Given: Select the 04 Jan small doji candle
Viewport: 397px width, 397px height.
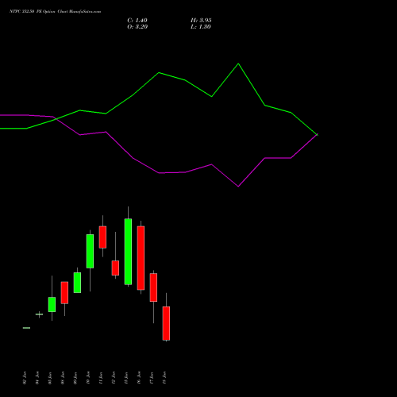Looking at the screenshot, I should pos(39,314).
